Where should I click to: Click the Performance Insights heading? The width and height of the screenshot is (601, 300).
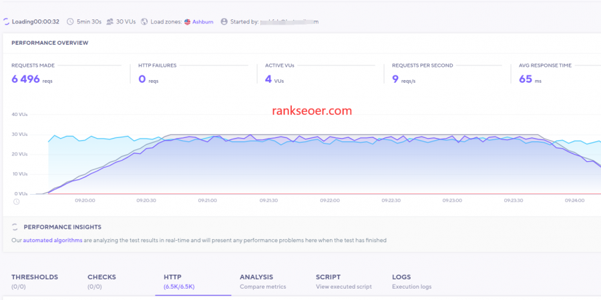pos(63,227)
